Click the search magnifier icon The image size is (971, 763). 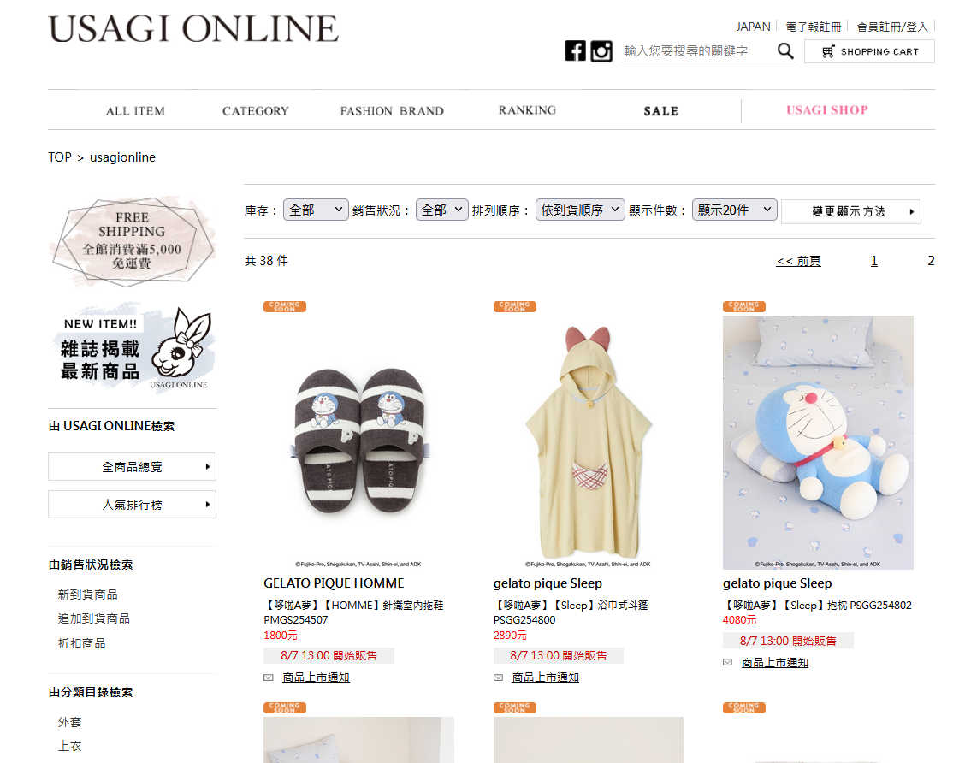click(785, 50)
